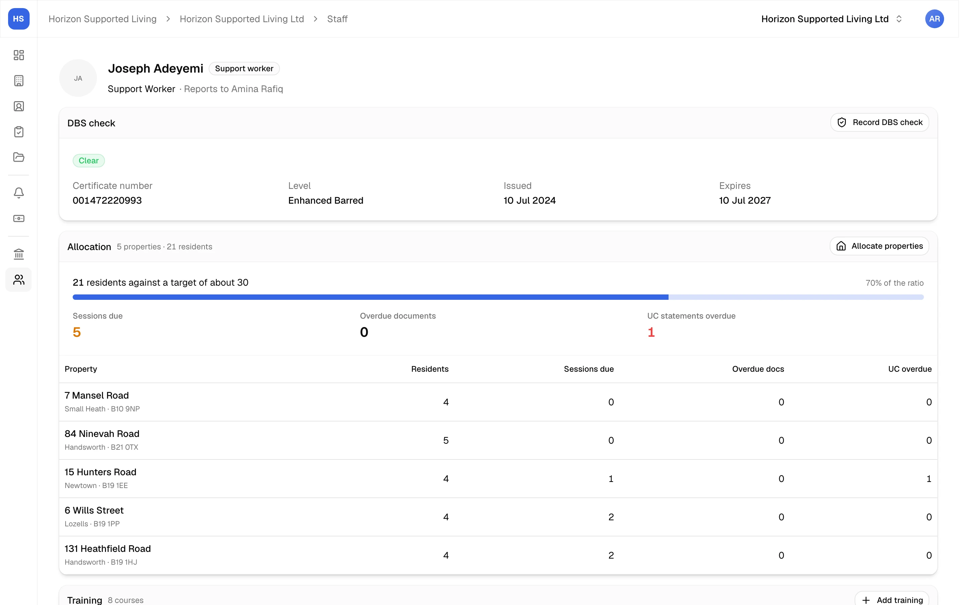Image resolution: width=969 pixels, height=605 pixels.
Task: Open the folder documents icon in sidebar
Action: [x=19, y=157]
